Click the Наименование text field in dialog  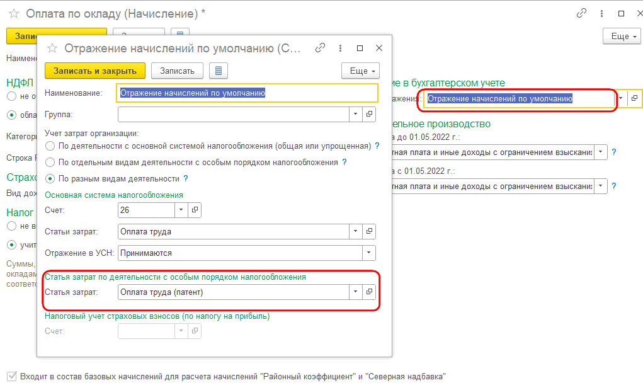[248, 93]
